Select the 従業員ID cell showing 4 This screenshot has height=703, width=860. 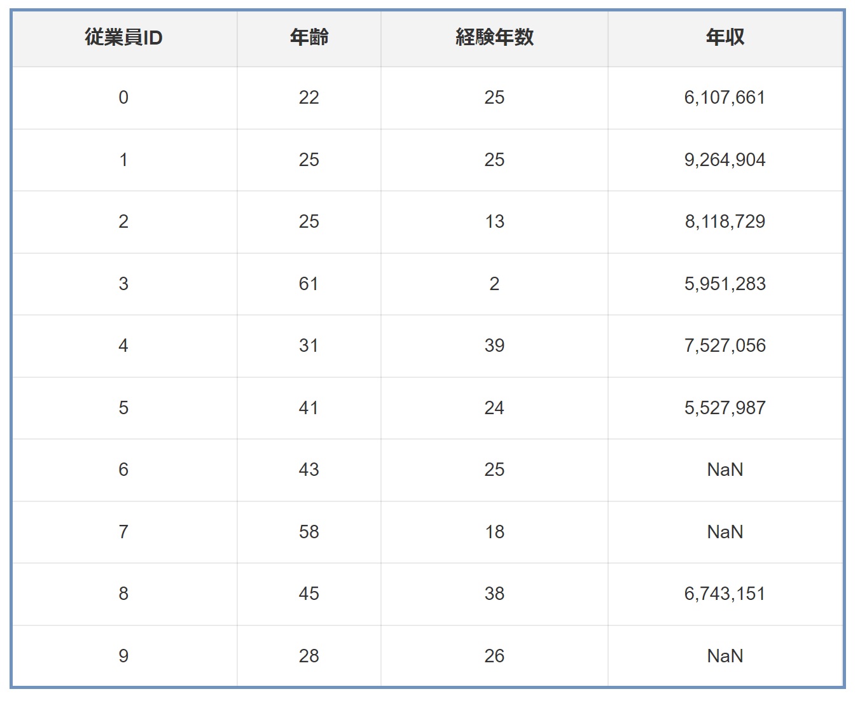click(x=124, y=346)
